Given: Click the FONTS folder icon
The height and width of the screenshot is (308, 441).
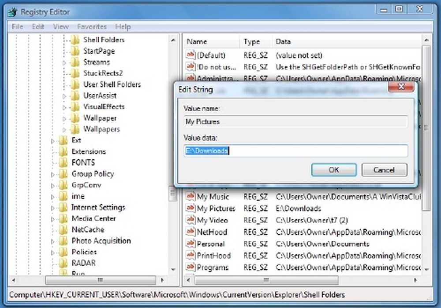Looking at the screenshot, I should coord(64,163).
